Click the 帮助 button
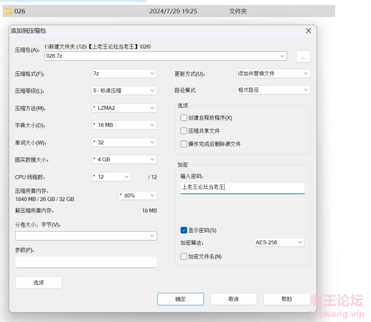The width and height of the screenshot is (371, 322). point(287,299)
